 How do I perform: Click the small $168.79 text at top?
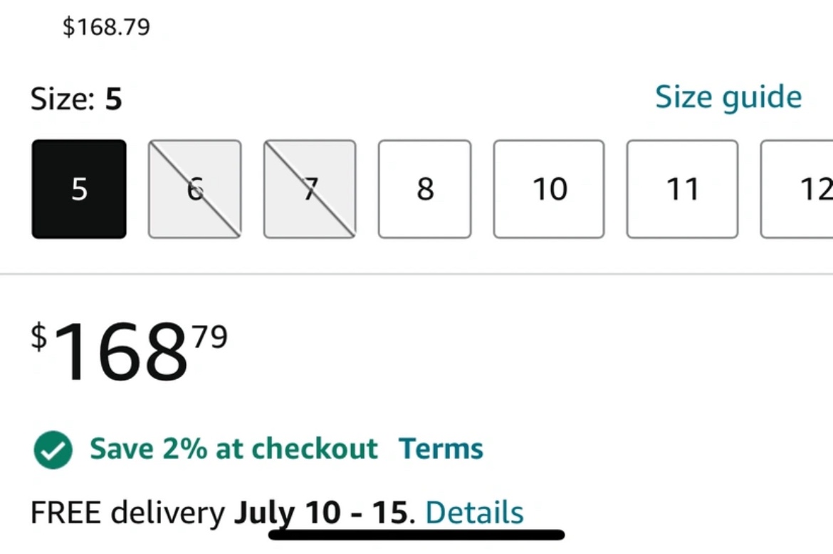106,27
